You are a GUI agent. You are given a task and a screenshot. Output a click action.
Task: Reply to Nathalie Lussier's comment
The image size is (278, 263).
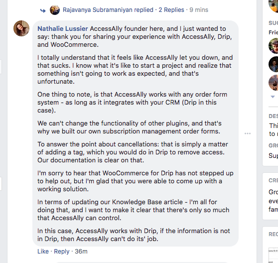[x=62, y=252]
